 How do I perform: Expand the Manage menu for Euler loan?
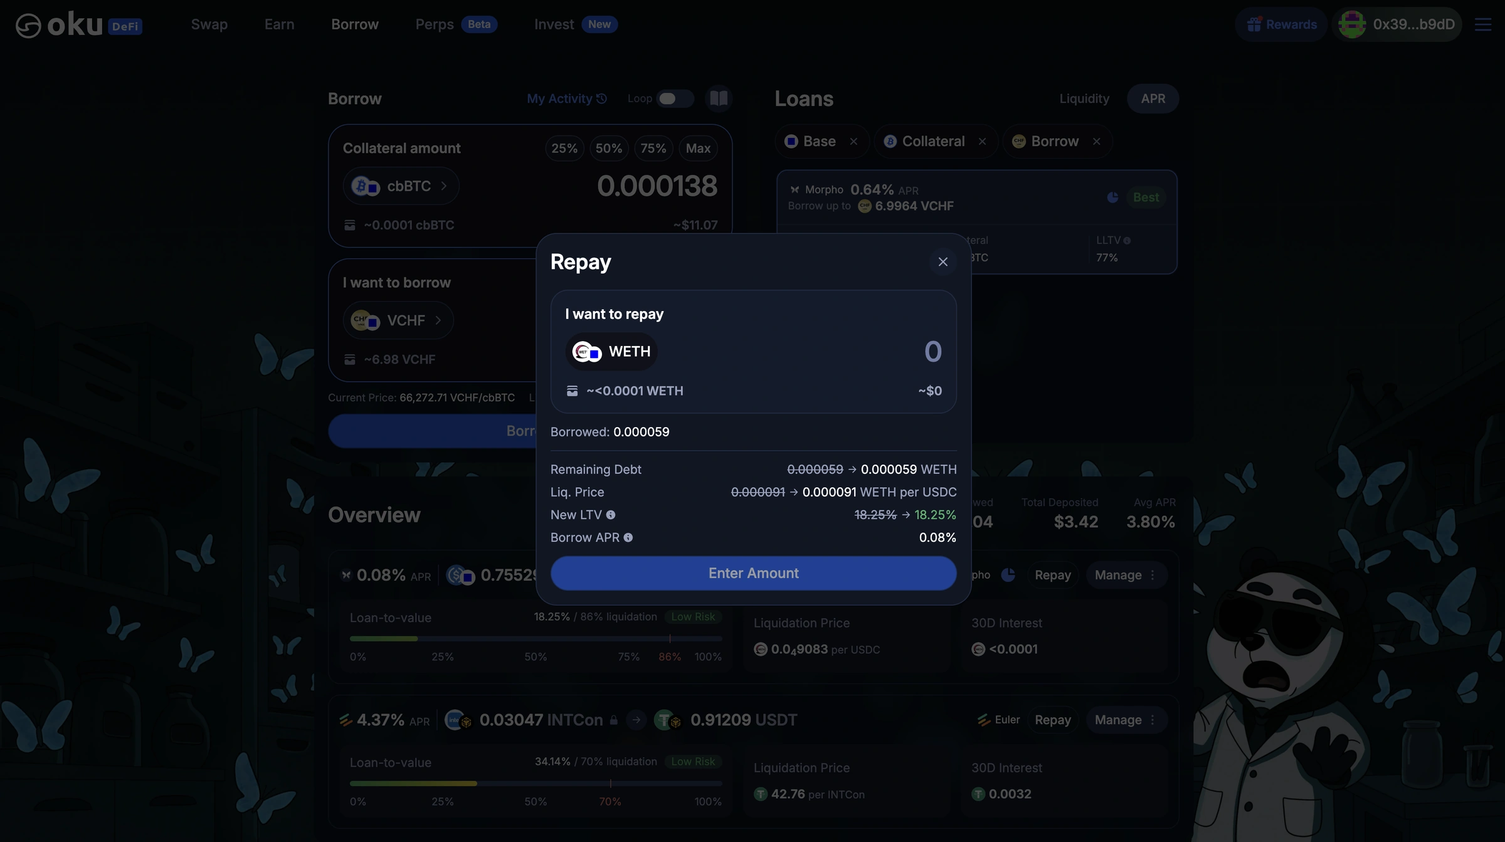pos(1126,720)
